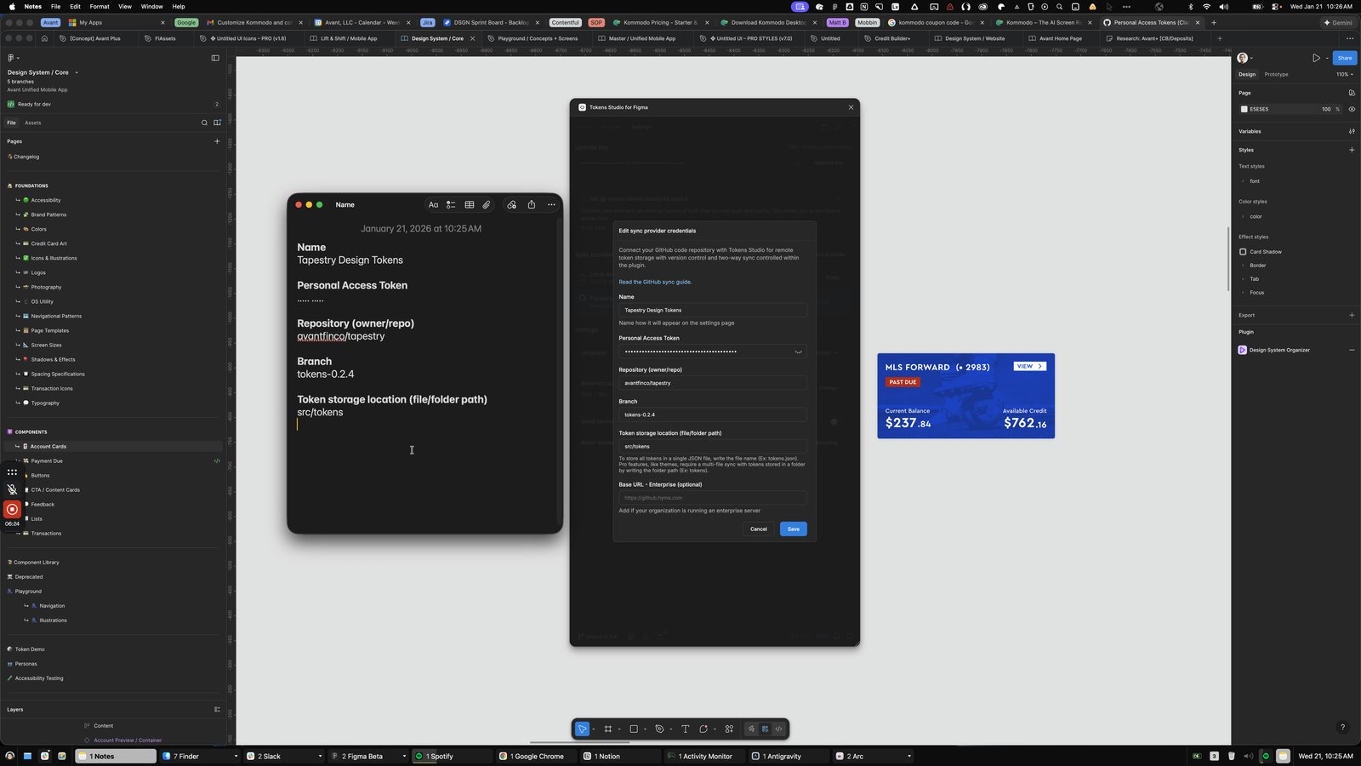
Task: Add a new style with plus icon
Action: (x=1352, y=150)
